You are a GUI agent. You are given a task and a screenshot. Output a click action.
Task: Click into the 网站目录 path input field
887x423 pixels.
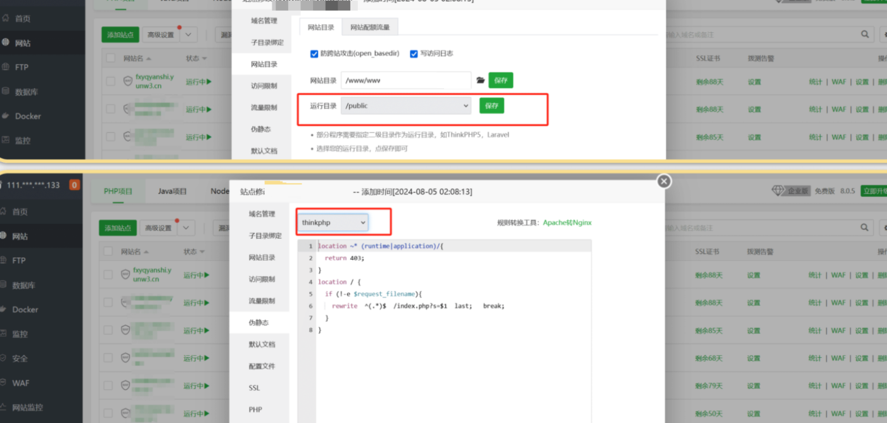[x=405, y=80]
